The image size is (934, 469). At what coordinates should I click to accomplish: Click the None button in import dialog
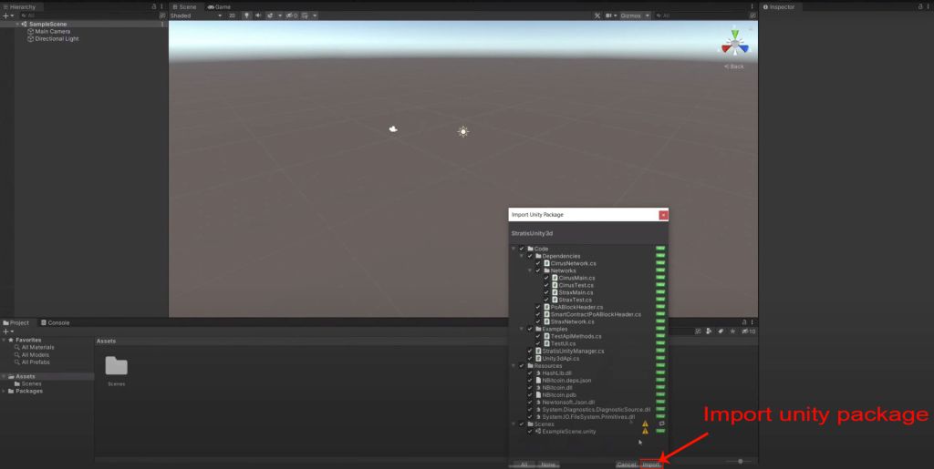pyautogui.click(x=548, y=464)
